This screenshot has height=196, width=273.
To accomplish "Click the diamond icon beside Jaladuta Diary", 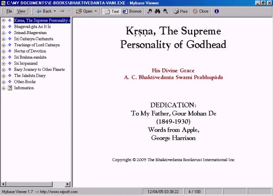I will 10,75.
